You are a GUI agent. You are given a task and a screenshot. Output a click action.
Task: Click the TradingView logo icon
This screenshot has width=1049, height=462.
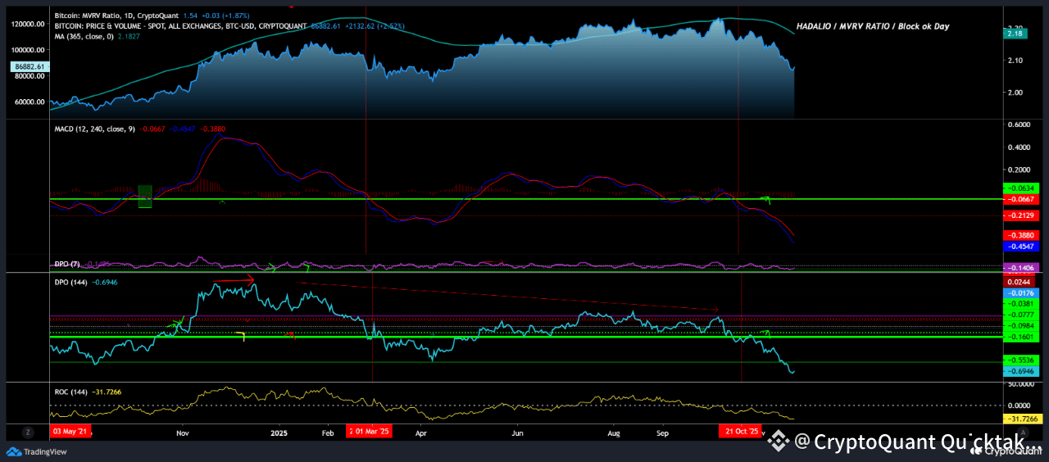tap(13, 451)
